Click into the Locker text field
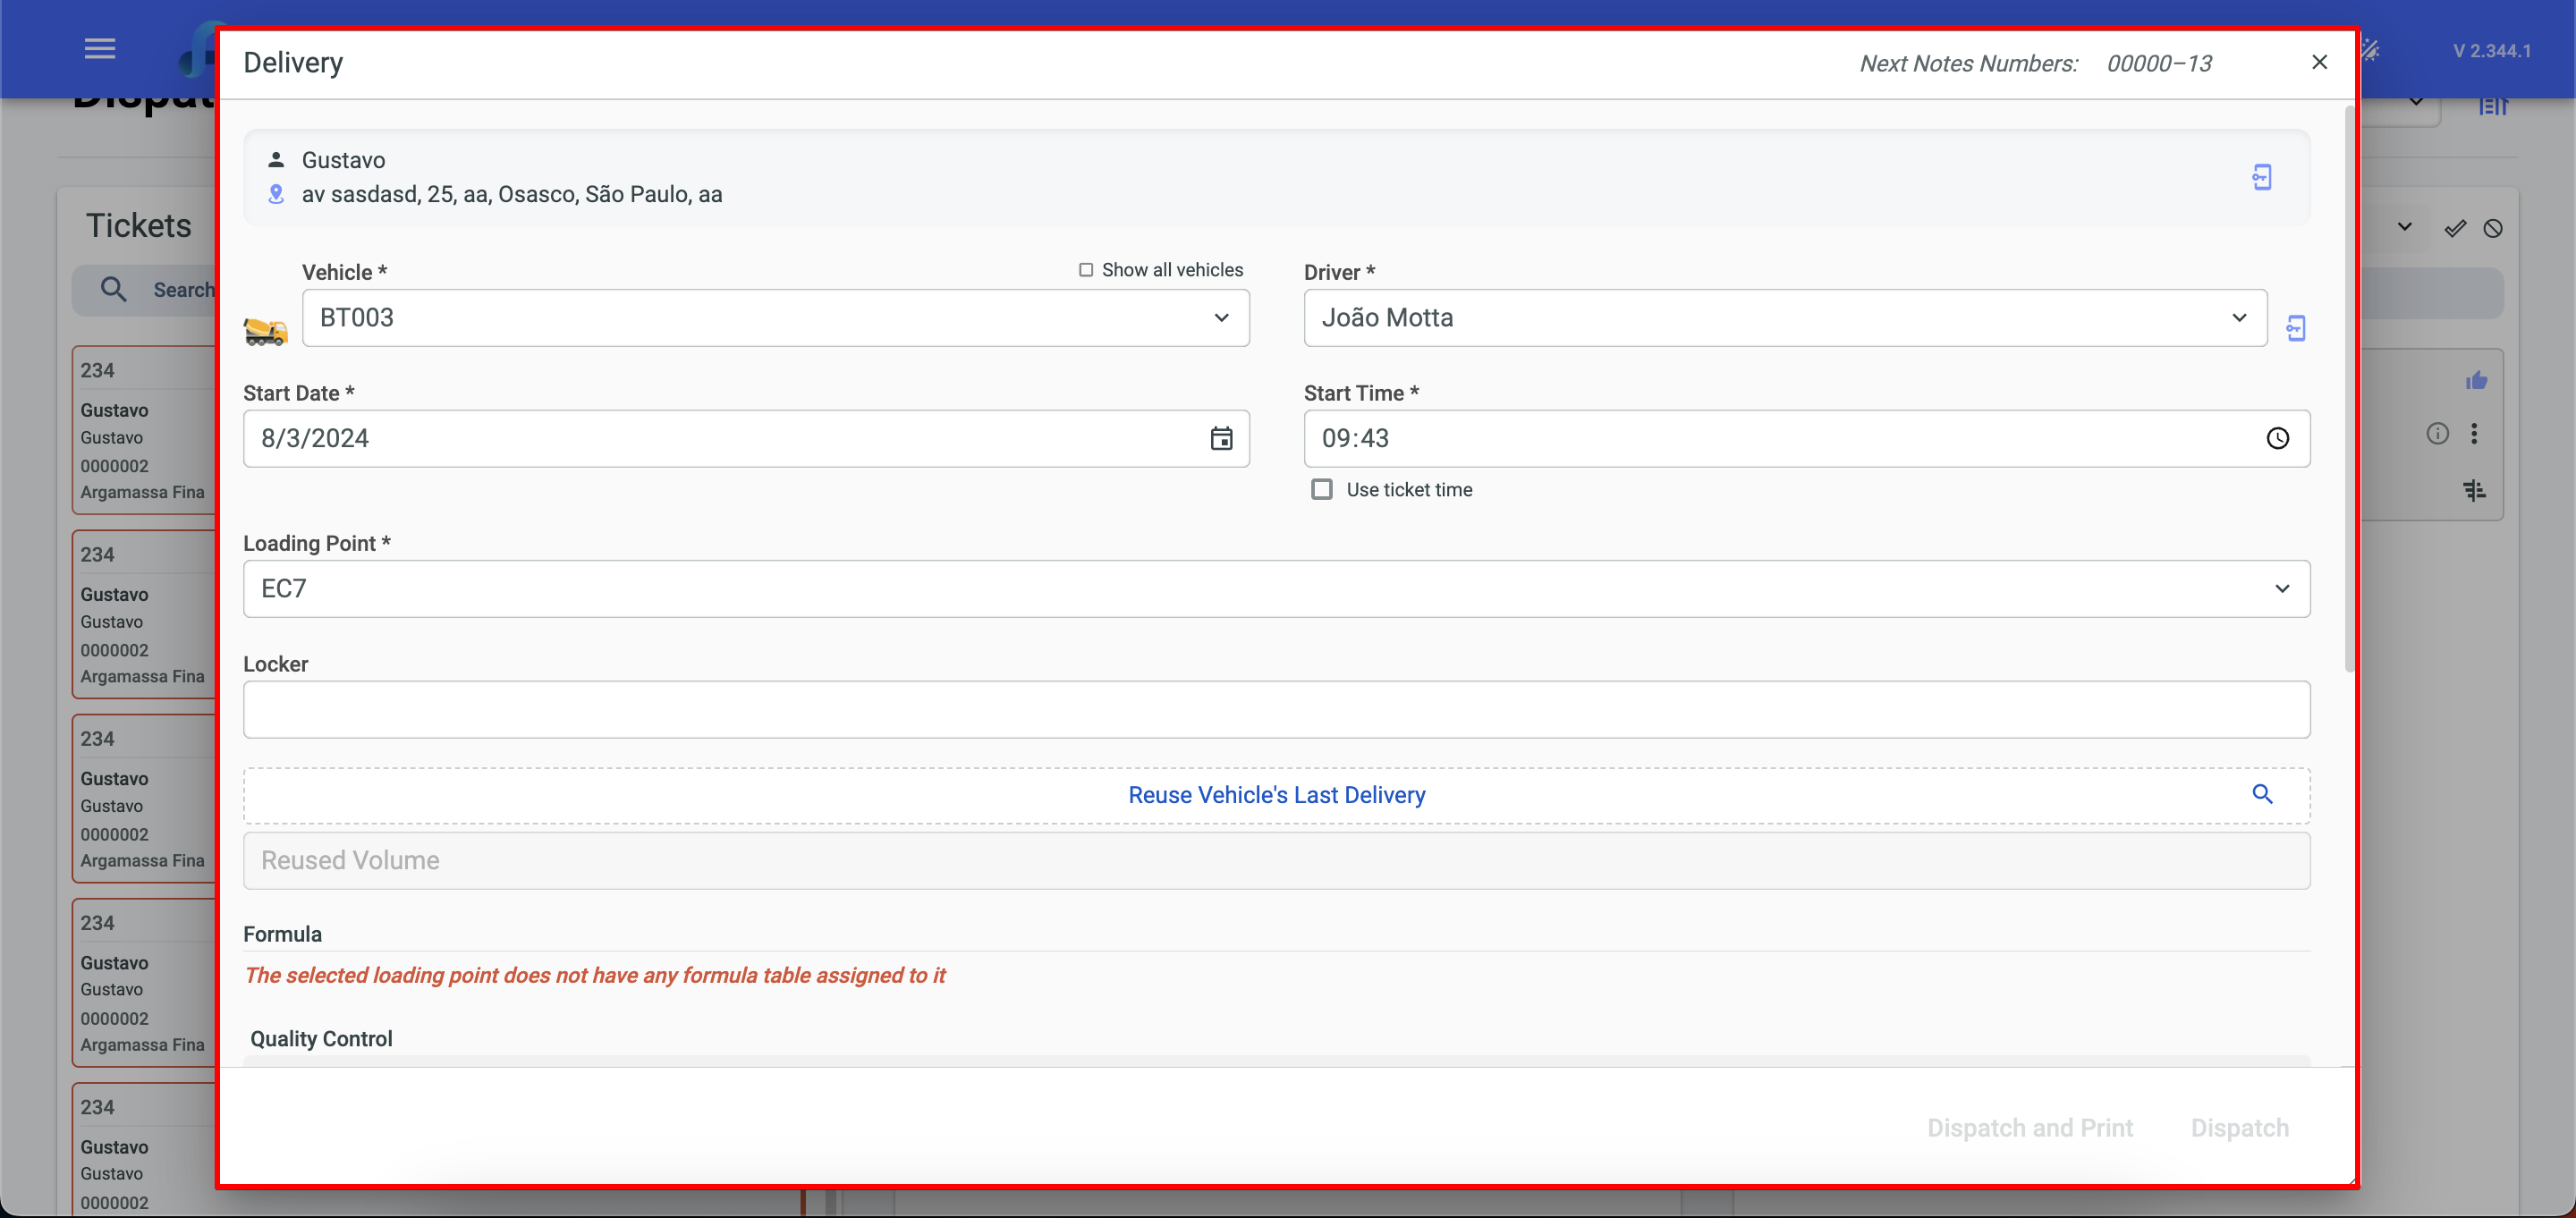This screenshot has width=2576, height=1218. 1276,710
